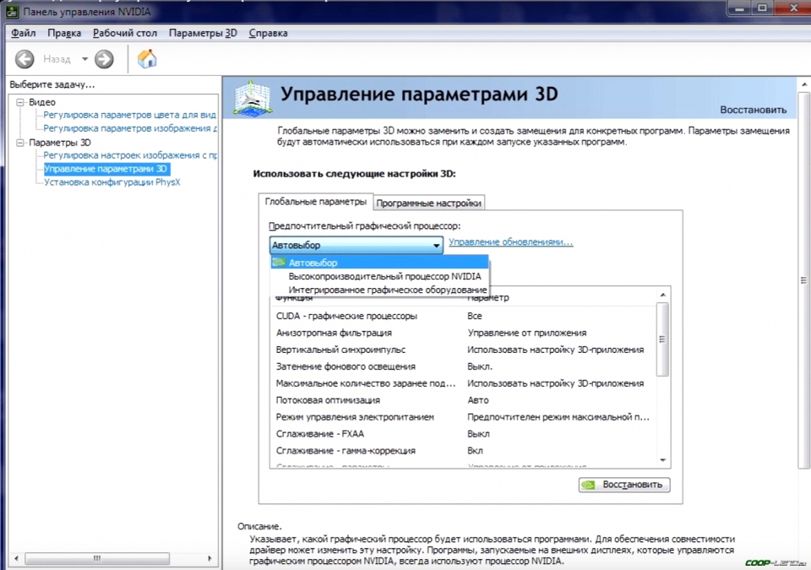Click the task tree scroll left arrow
Image resolution: width=811 pixels, height=570 pixels.
pos(17,559)
